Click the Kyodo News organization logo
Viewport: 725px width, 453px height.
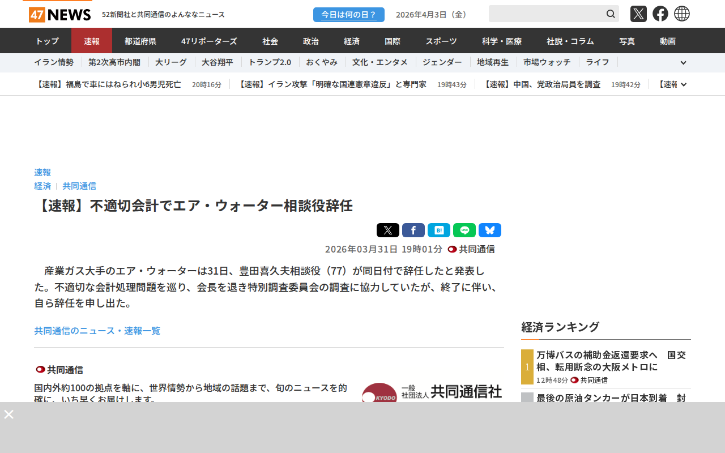click(x=432, y=392)
